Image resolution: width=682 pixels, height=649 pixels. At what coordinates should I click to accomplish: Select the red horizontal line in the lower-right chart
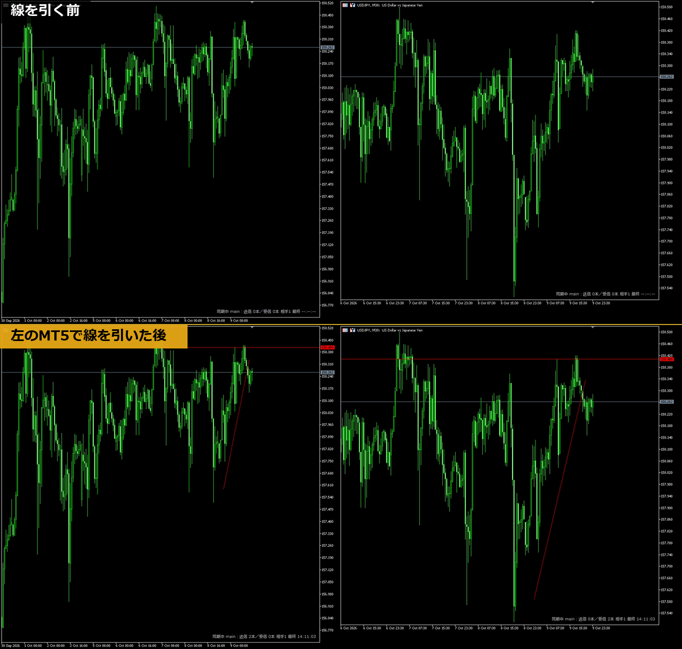tap(500, 359)
